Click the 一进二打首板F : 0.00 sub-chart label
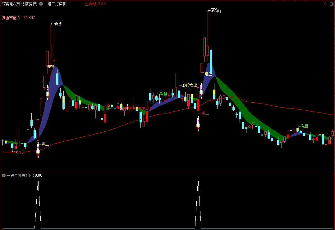 tap(24, 175)
